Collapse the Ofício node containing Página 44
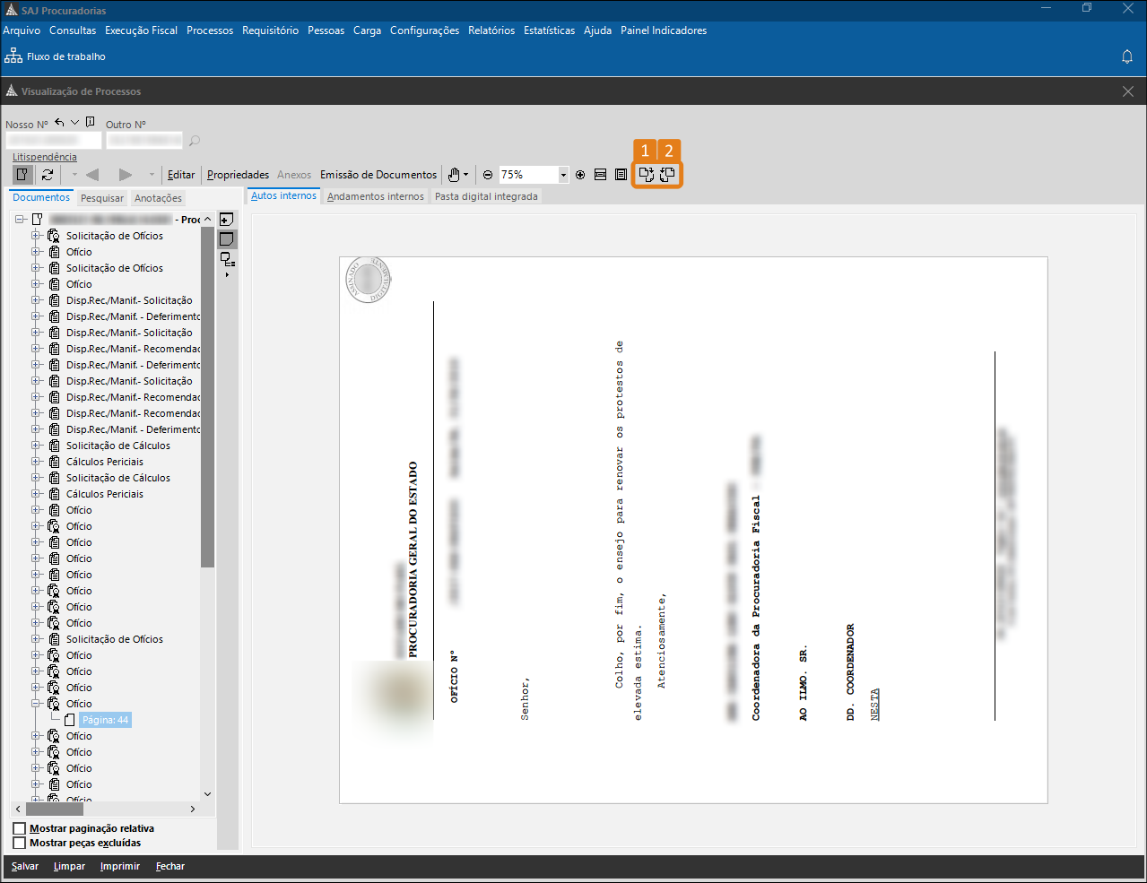Image resolution: width=1147 pixels, height=883 pixels. tap(37, 704)
